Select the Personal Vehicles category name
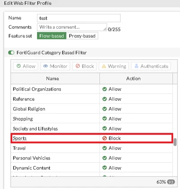Screen dimensions: 180x189 (x=32, y=158)
